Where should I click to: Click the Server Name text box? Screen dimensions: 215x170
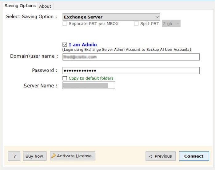point(89,85)
